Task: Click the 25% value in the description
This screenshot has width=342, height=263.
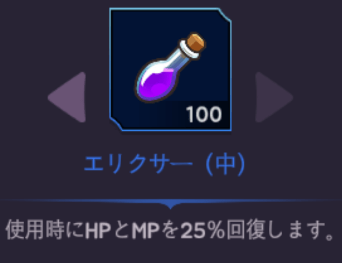Action: click(203, 231)
